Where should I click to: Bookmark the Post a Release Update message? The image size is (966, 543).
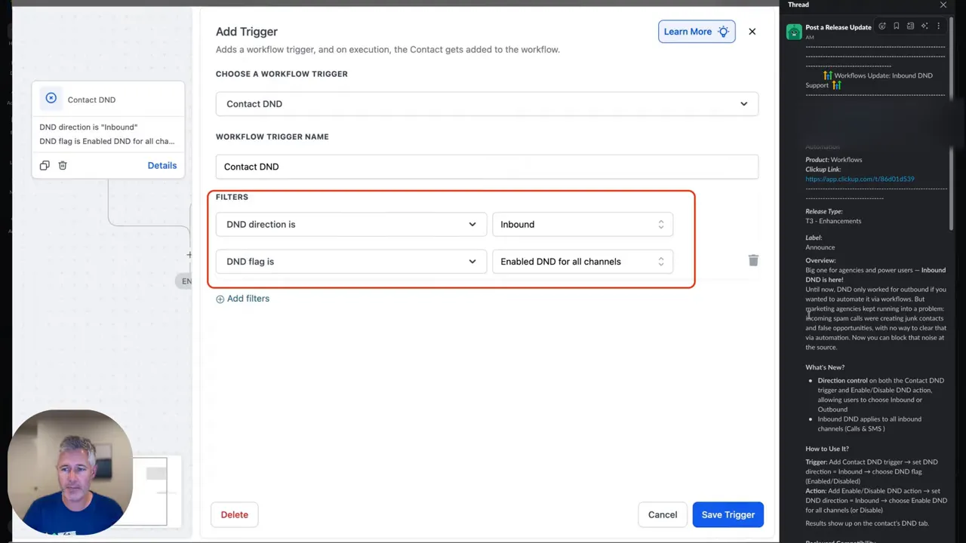coord(897,26)
